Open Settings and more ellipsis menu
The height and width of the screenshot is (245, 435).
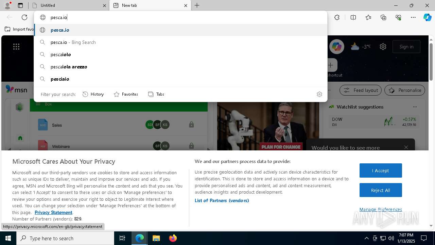tap(413, 17)
